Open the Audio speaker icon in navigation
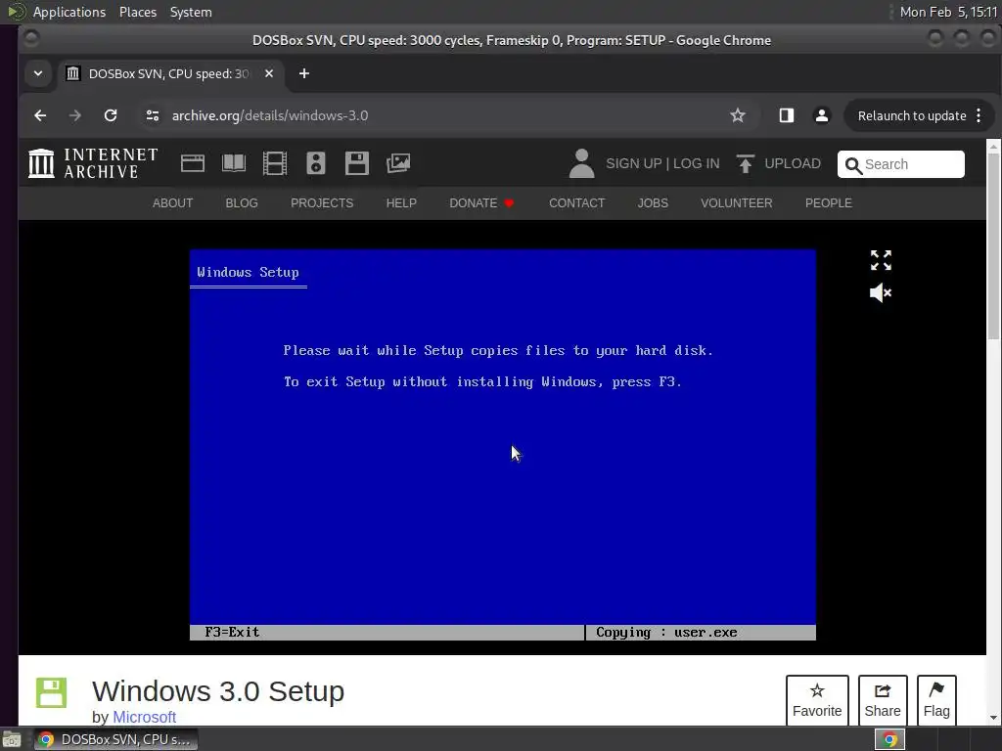Viewport: 1002px width, 751px height. pyautogui.click(x=316, y=163)
